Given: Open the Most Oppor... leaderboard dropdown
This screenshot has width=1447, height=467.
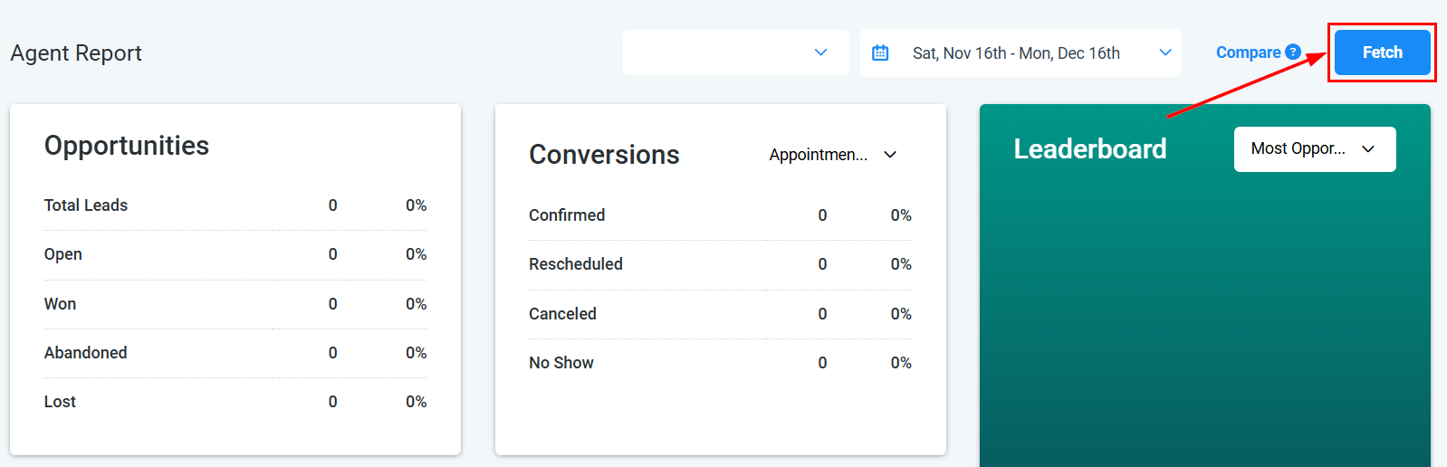Looking at the screenshot, I should (1314, 149).
